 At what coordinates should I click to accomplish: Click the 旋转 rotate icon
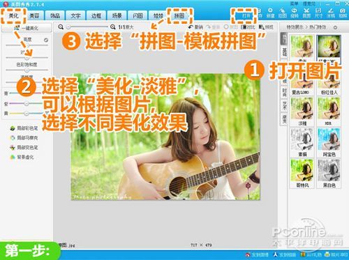295,13
